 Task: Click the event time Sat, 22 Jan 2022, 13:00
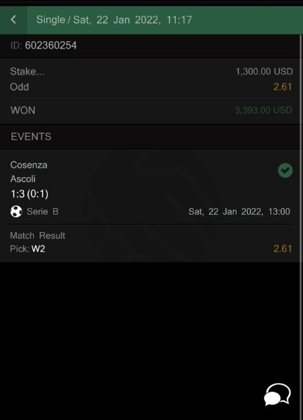tap(239, 212)
